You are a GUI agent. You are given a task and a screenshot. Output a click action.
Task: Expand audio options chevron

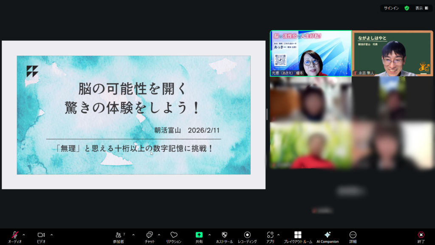[x=24, y=235]
